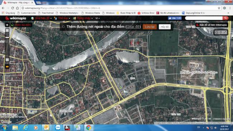The height and width of the screenshot is (131, 233).
Task: Toggle the yellow ruler tool below zoom bar
Action: [7, 67]
